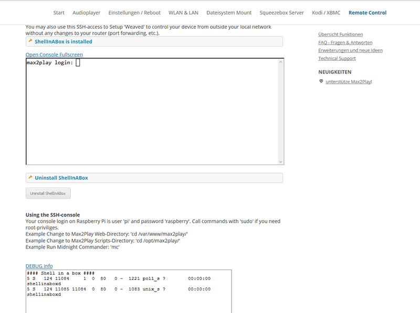The width and height of the screenshot is (420, 313).
Task: Open Einstellungen / Reboot tab
Action: coord(134,13)
